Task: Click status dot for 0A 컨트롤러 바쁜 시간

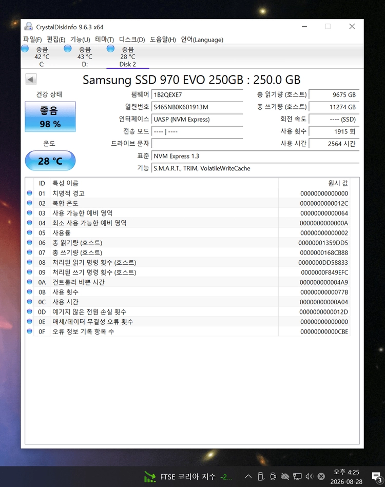Action: (x=30, y=282)
